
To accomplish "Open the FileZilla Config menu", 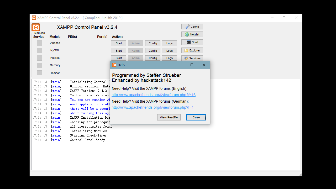I will click(153, 58).
